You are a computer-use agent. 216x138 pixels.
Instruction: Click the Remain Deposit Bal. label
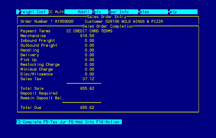pos(42,98)
